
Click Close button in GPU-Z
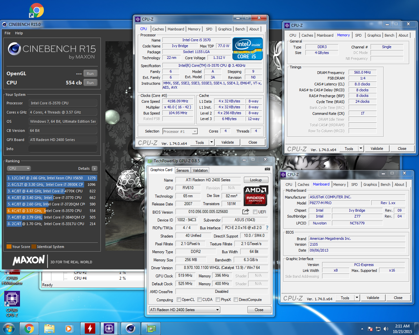(x=259, y=310)
